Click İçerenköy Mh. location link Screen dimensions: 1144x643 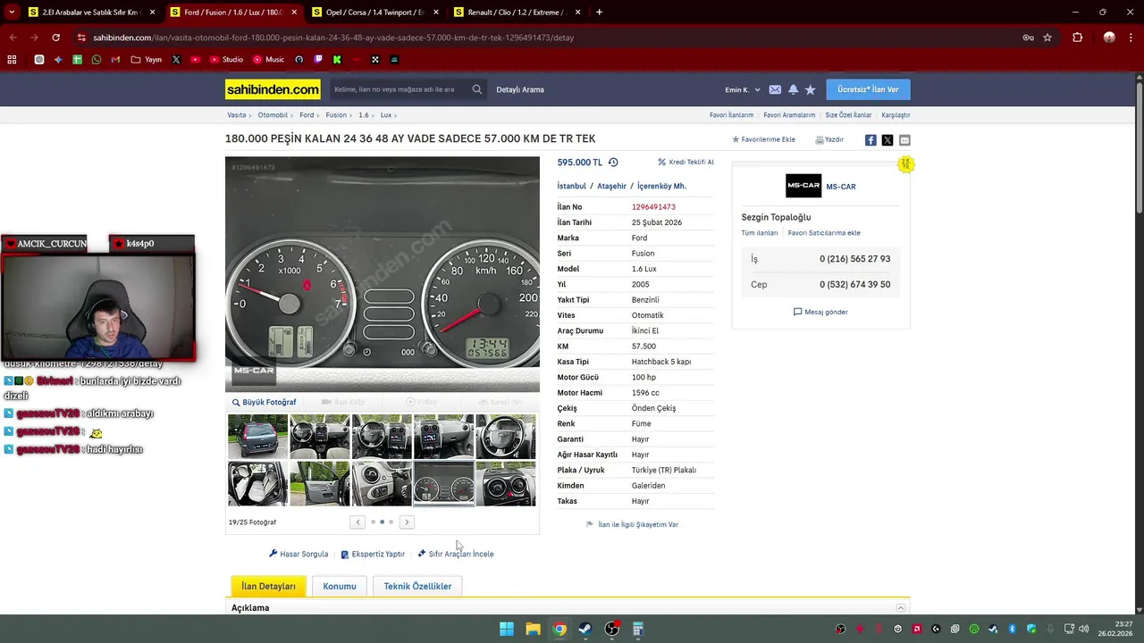661,187
